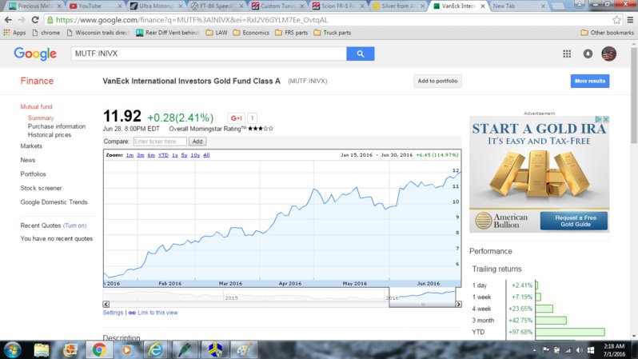The height and width of the screenshot is (359, 638).
Task: Open Windows Start button
Action: tap(12, 350)
